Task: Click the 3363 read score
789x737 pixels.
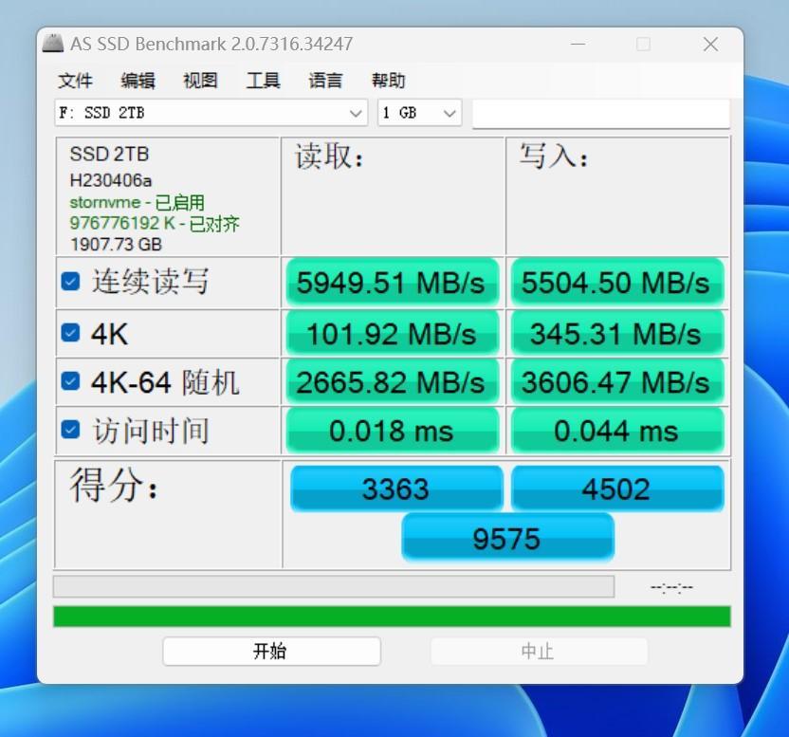Action: (x=396, y=488)
